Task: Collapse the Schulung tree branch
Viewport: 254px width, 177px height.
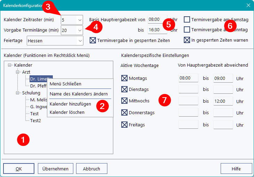Action: [18, 93]
